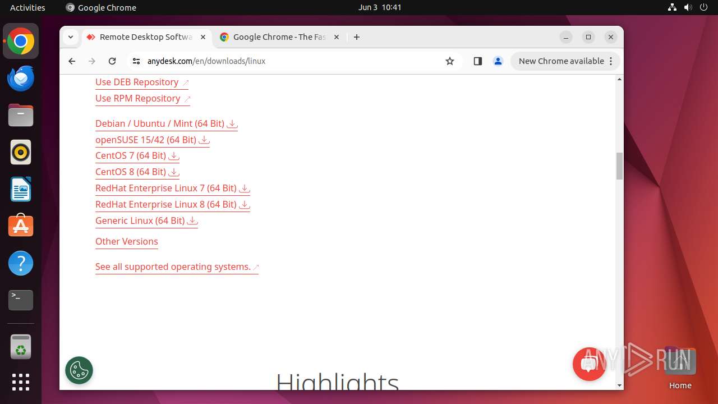Go forward with the browser forward arrow

92,61
